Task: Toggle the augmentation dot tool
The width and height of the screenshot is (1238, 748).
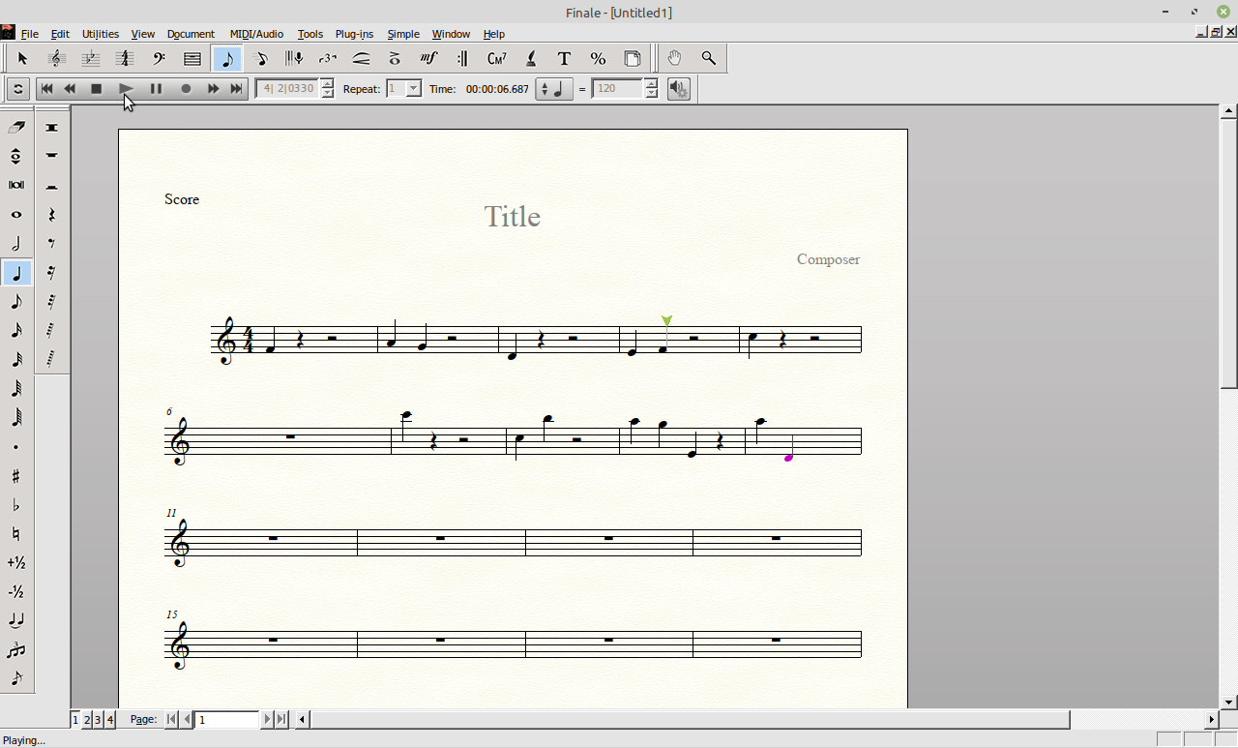Action: (16, 447)
